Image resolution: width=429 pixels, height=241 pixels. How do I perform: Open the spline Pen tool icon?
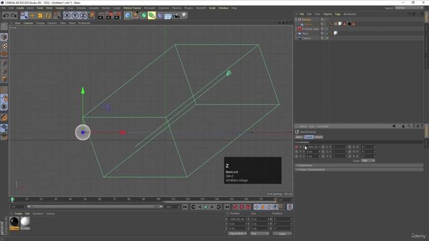pyautogui.click(x=135, y=15)
